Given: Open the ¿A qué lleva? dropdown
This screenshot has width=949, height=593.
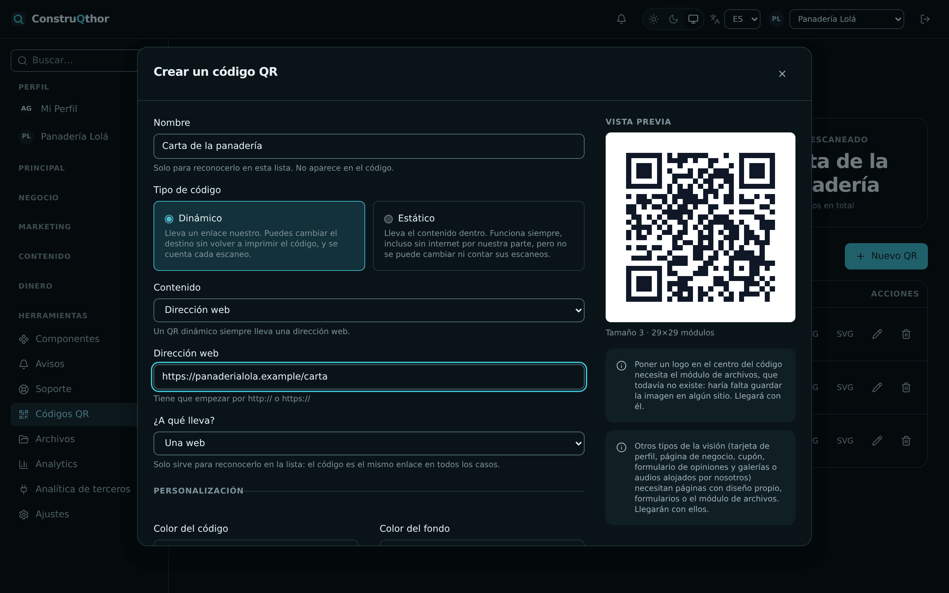Looking at the screenshot, I should [369, 443].
